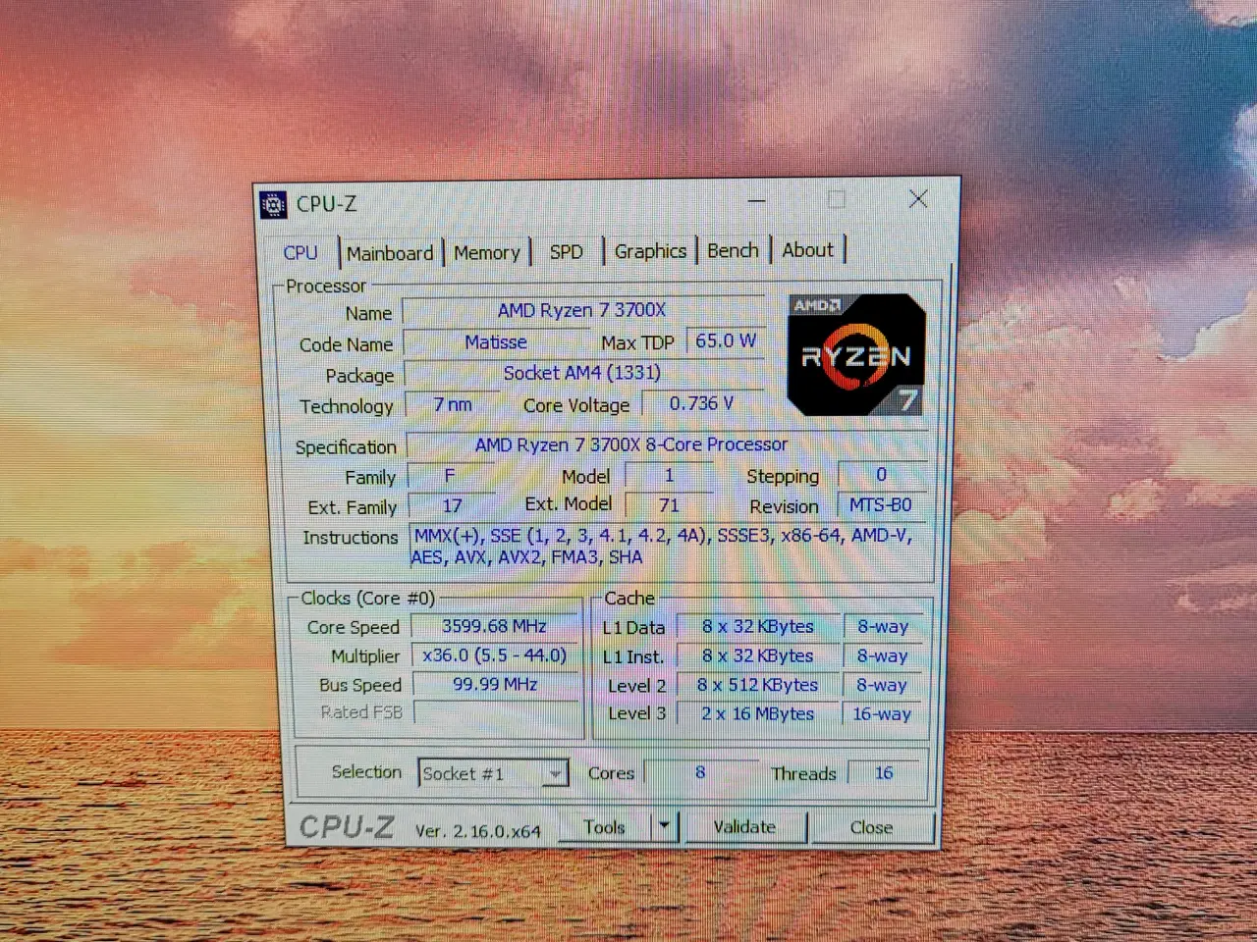Open the Mainboard tab
The height and width of the screenshot is (942, 1257).
[x=390, y=252]
